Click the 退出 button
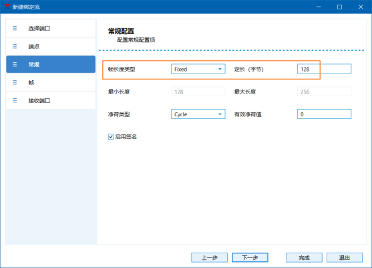This screenshot has height=268, width=372. click(345, 257)
